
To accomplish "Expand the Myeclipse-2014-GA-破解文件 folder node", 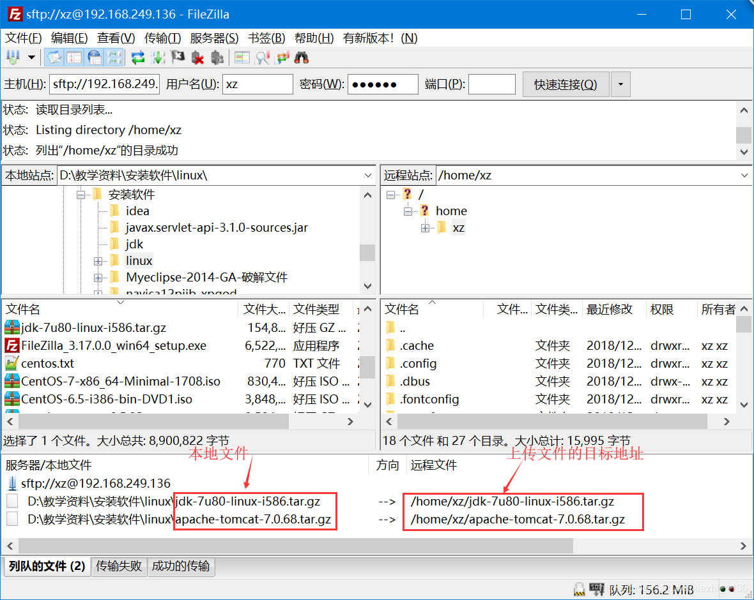I will pos(98,278).
